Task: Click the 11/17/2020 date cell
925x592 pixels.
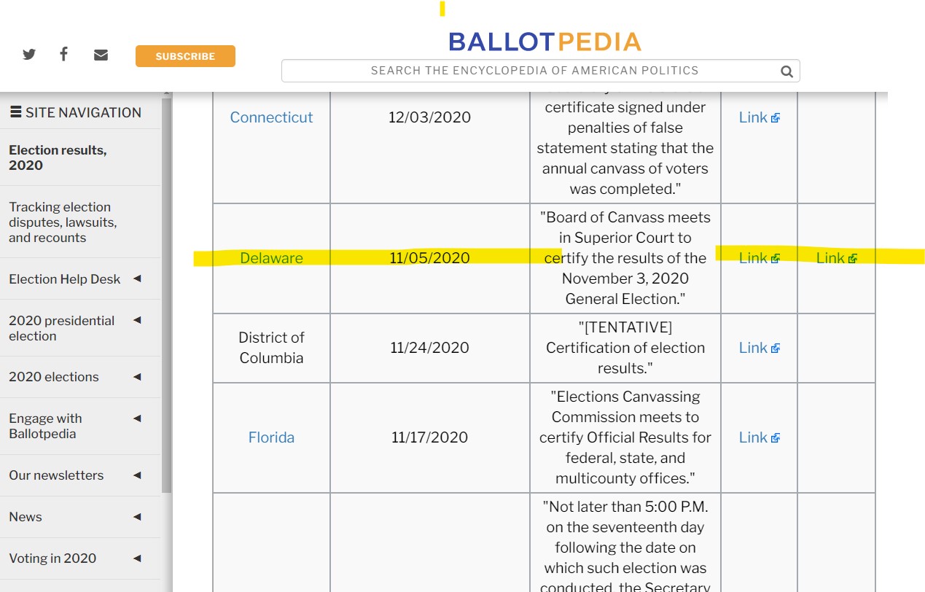Action: pyautogui.click(x=429, y=437)
